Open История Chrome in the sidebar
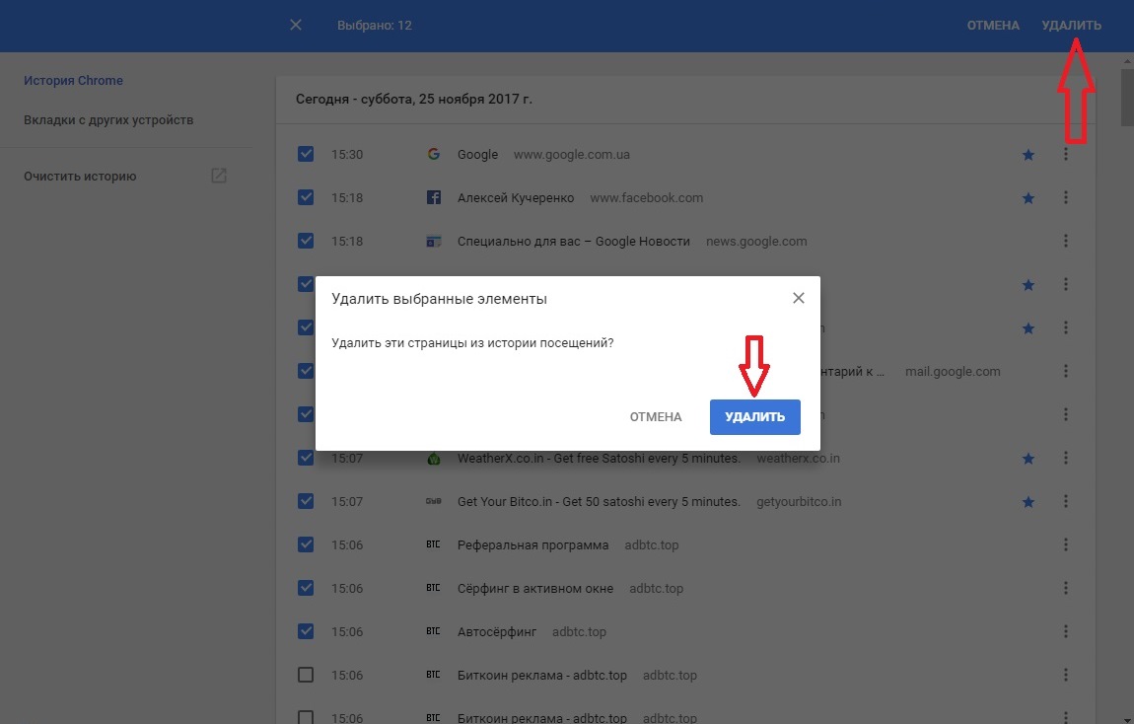1134x724 pixels. coord(73,80)
